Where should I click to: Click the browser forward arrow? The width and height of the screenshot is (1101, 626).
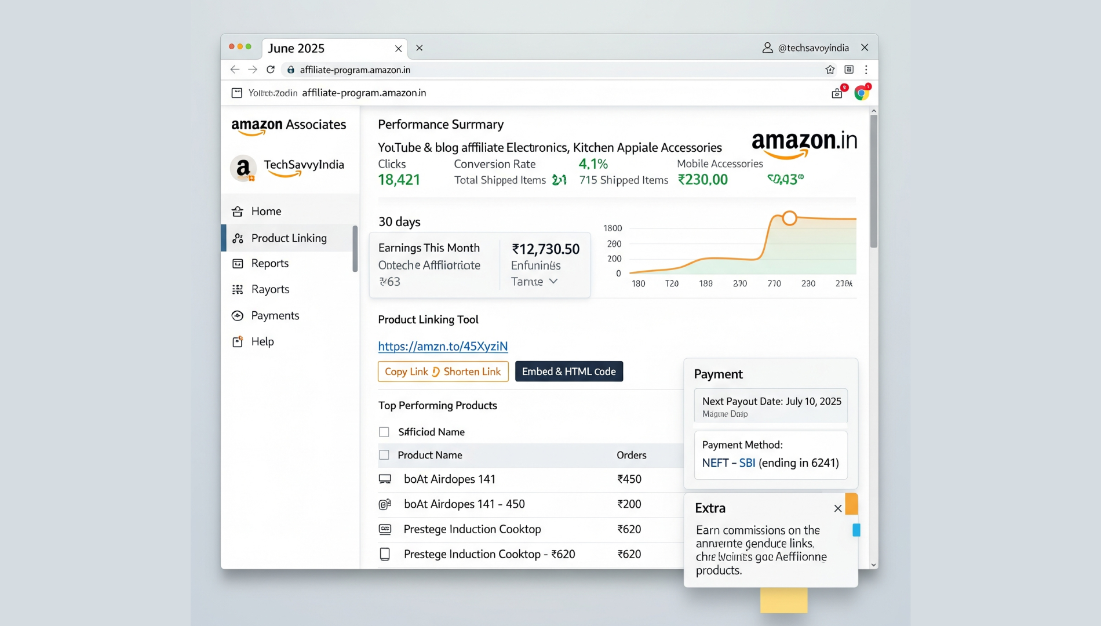click(x=253, y=70)
